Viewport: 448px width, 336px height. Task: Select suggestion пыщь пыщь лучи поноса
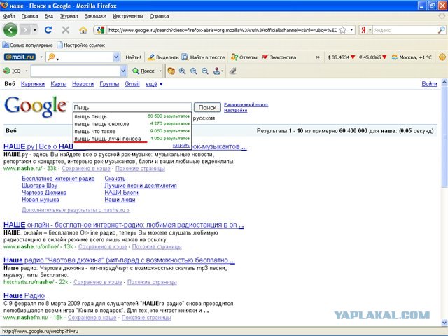click(x=132, y=139)
